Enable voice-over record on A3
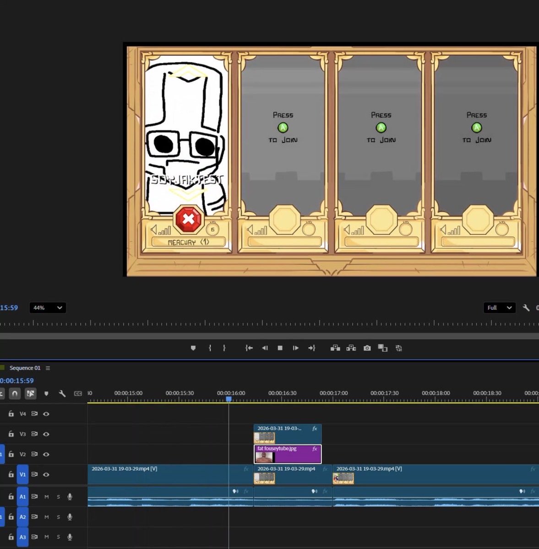Viewport: 539px width, 549px height. point(70,537)
